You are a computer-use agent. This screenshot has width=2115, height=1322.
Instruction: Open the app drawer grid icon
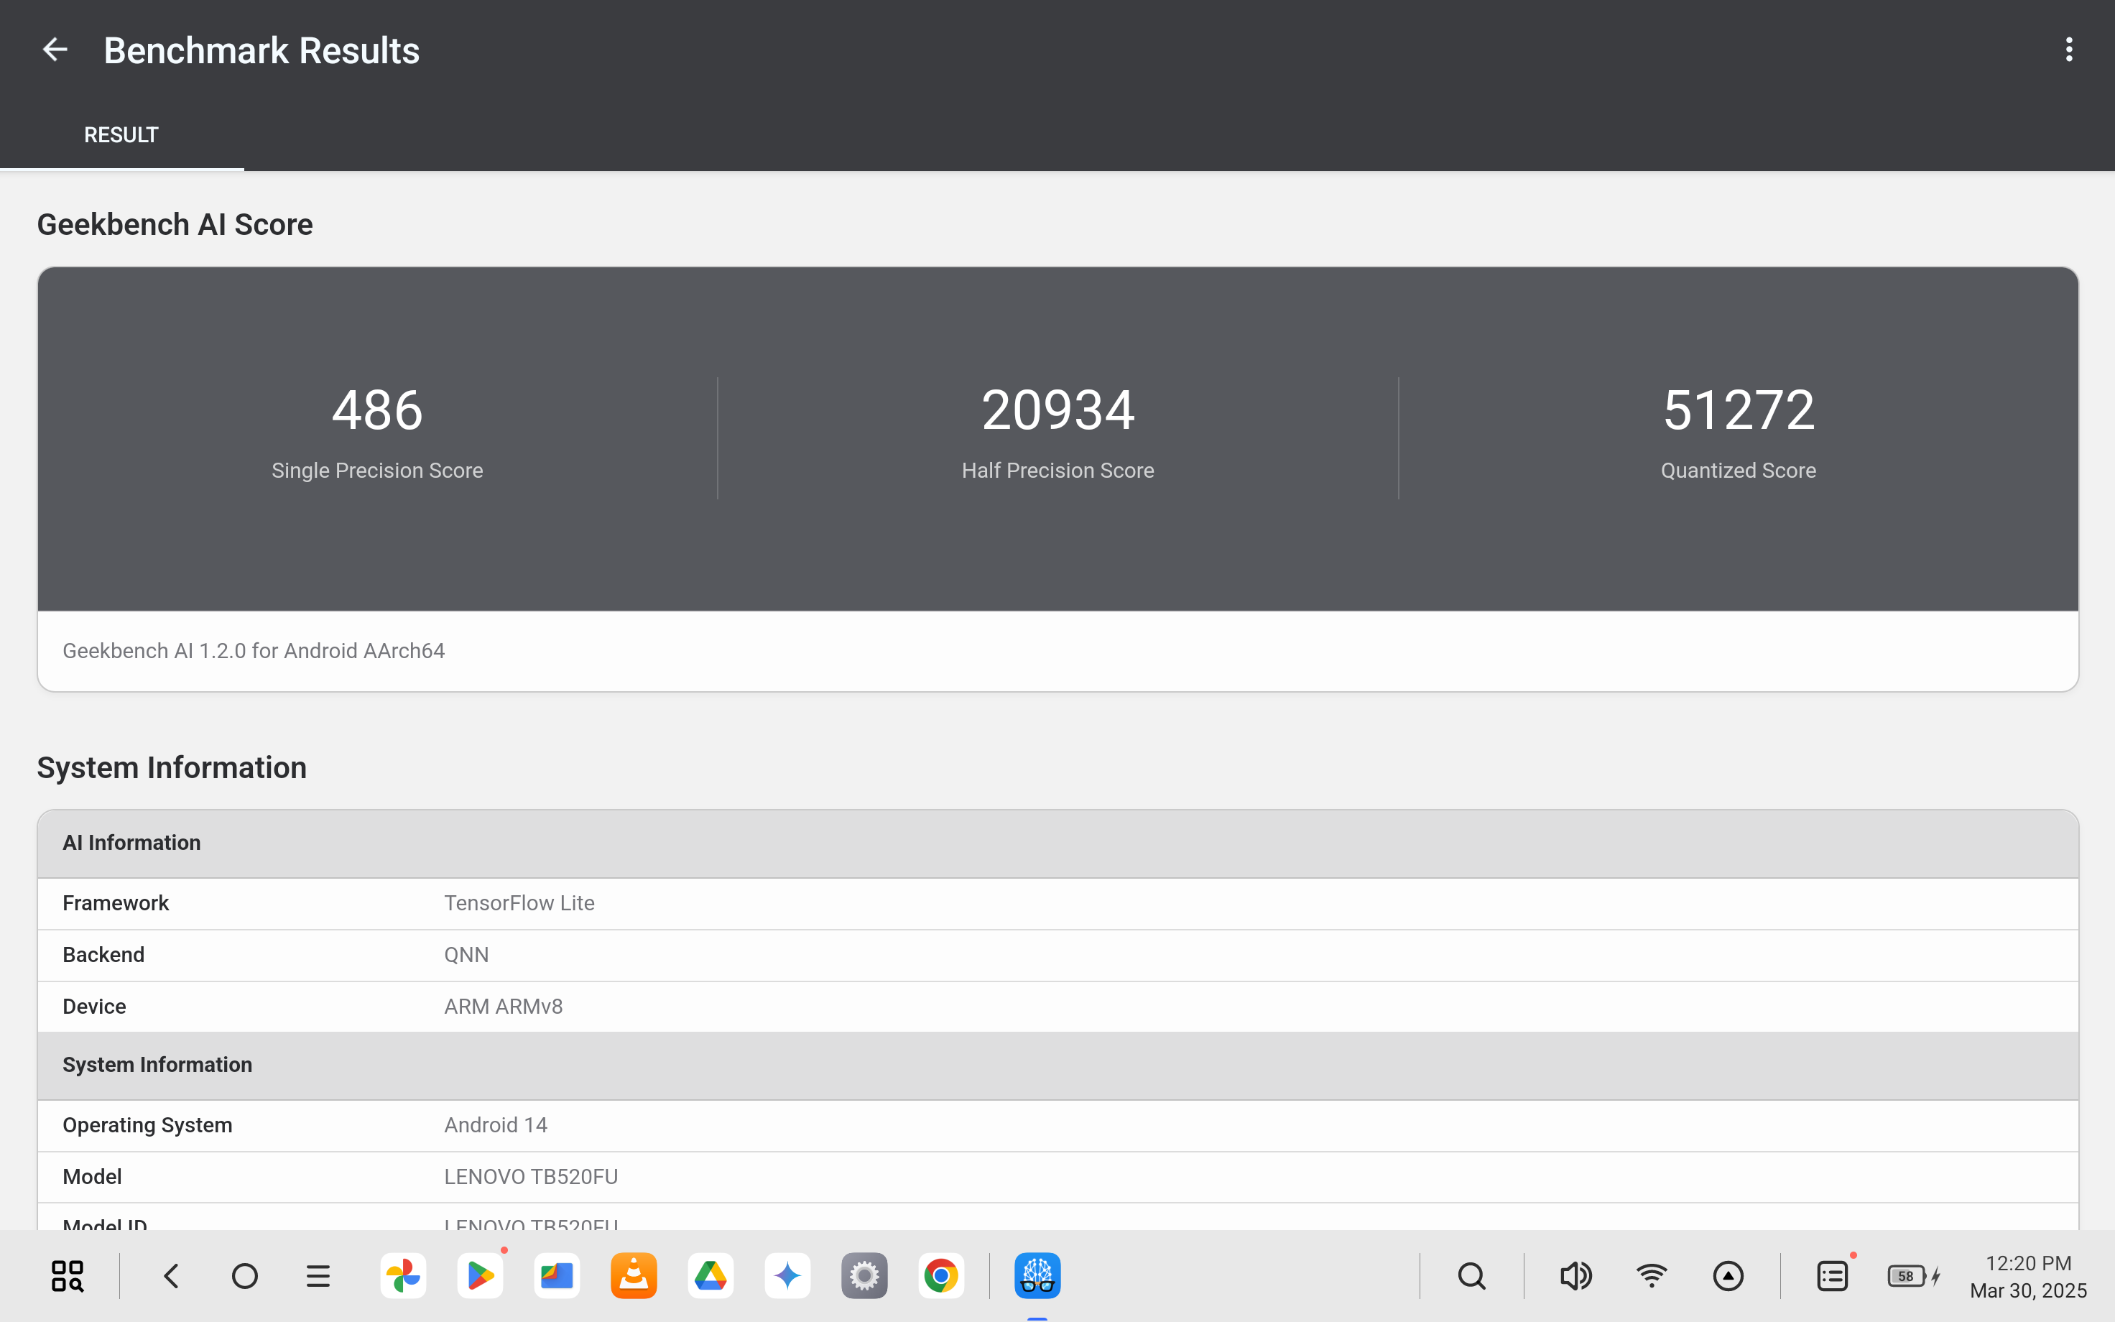click(68, 1276)
